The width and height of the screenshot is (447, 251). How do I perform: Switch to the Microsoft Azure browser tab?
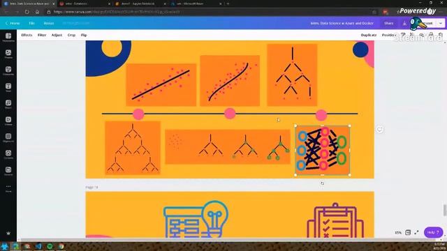pyautogui.click(x=196, y=3)
